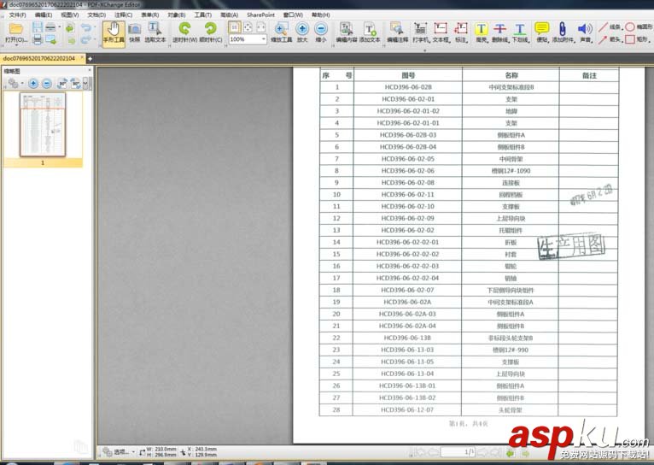Click the Undo arrow icon

tap(85, 27)
